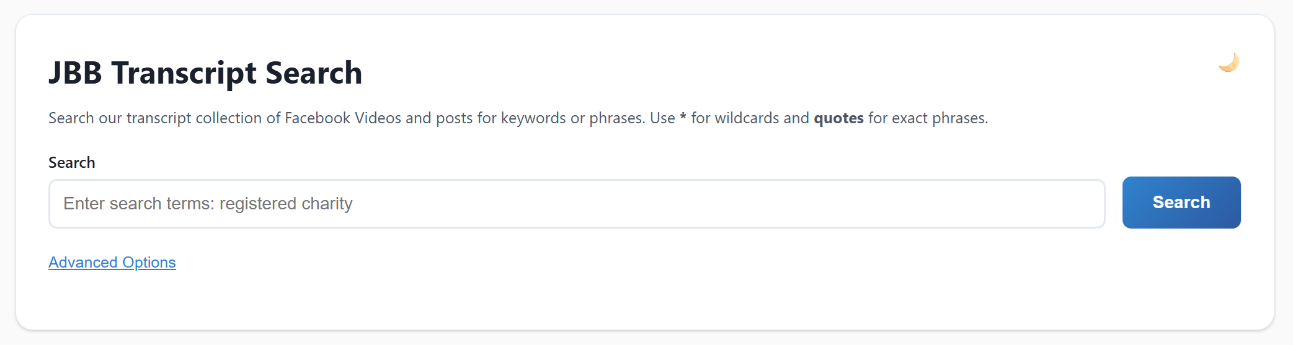Click the word keywords in the description
This screenshot has height=345, width=1293.
click(x=533, y=118)
